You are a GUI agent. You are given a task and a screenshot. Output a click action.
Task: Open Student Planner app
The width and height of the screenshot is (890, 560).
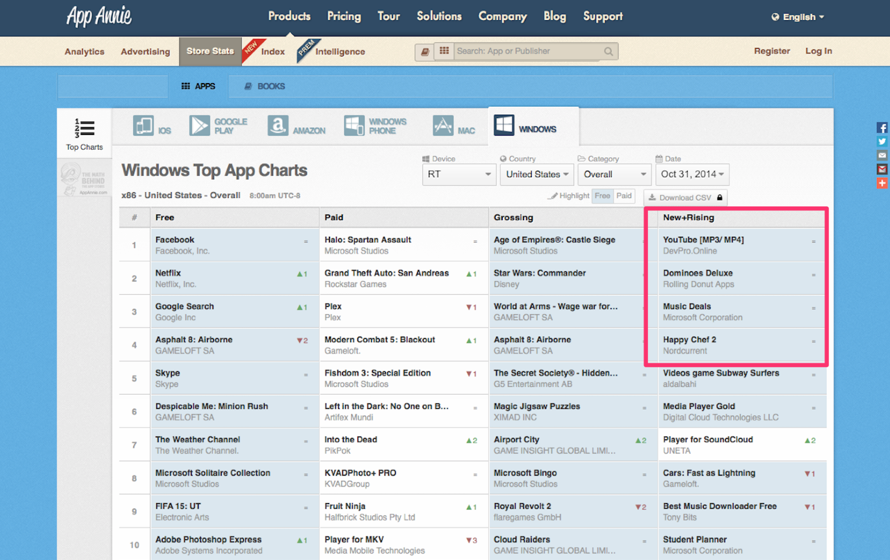[x=695, y=540]
